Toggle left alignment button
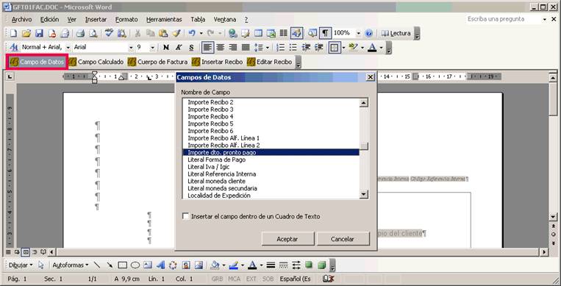The width and height of the screenshot is (561, 286). pyautogui.click(x=207, y=47)
